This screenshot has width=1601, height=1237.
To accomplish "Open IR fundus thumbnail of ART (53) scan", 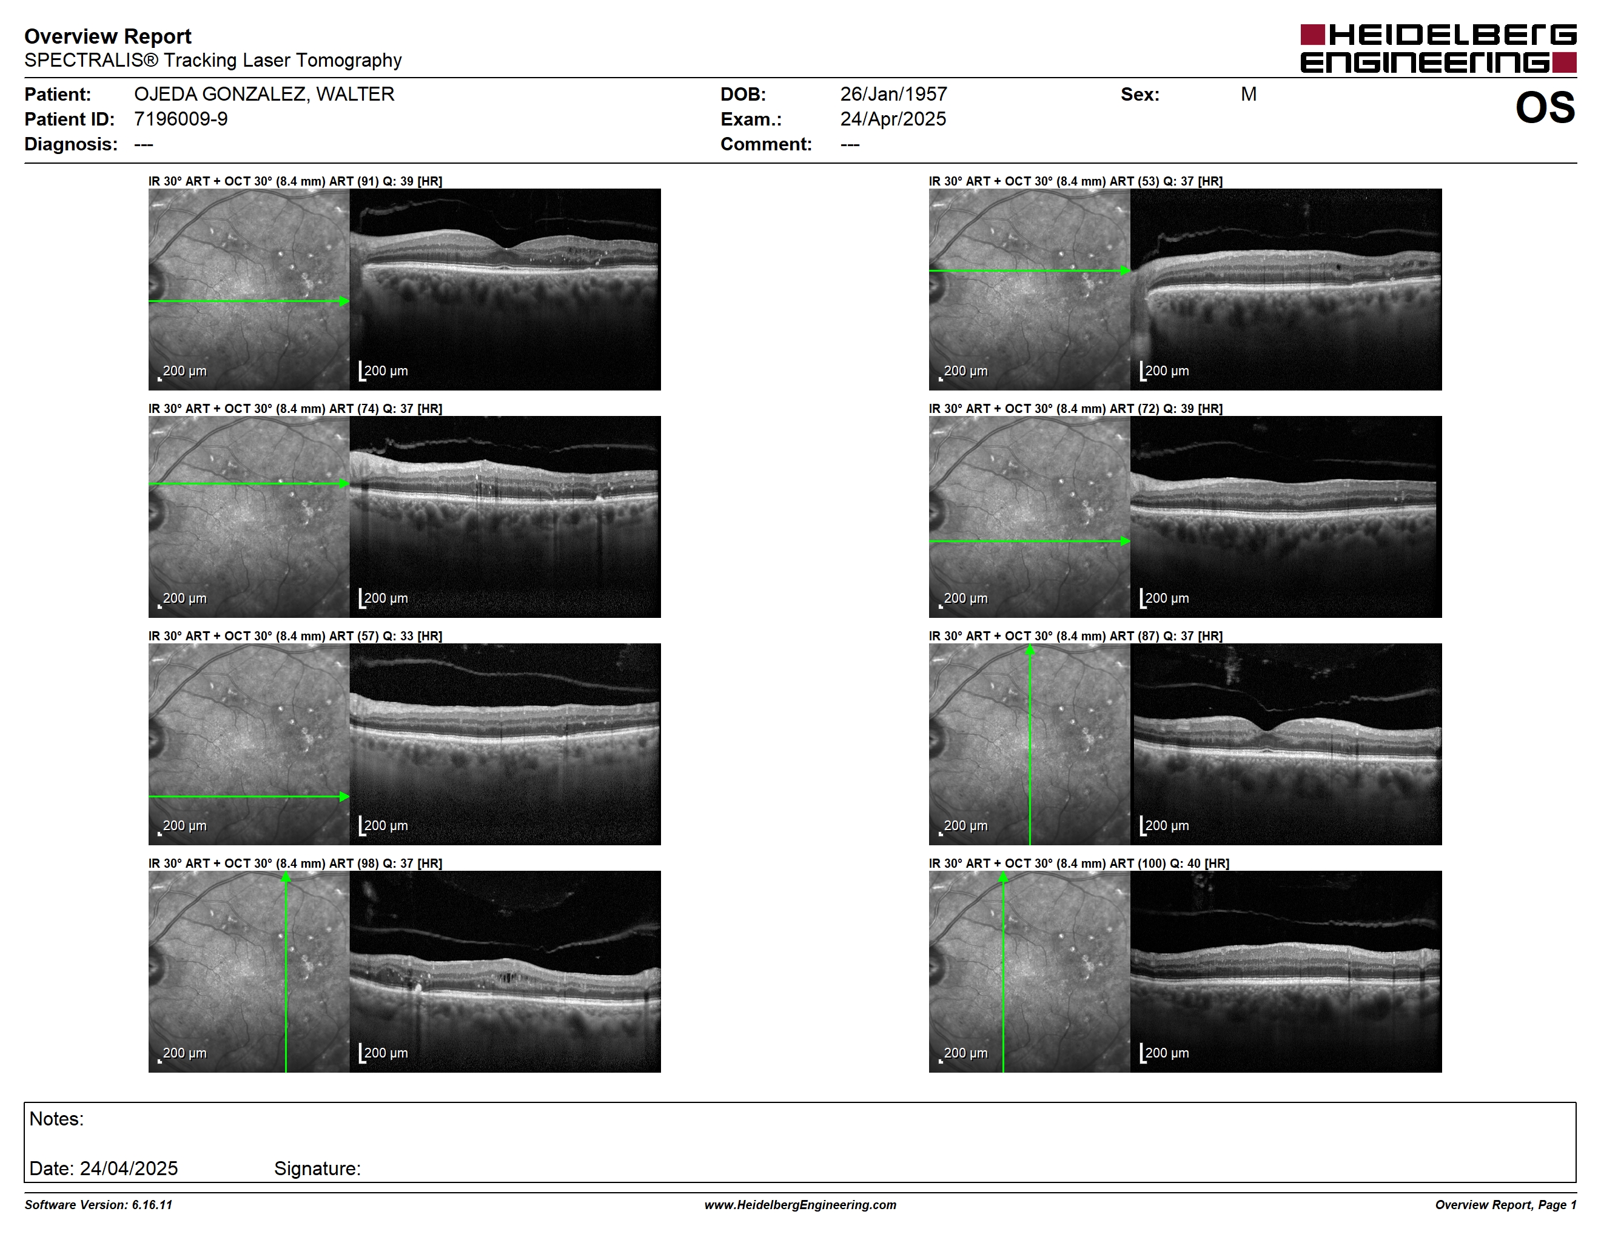I will click(x=1029, y=289).
